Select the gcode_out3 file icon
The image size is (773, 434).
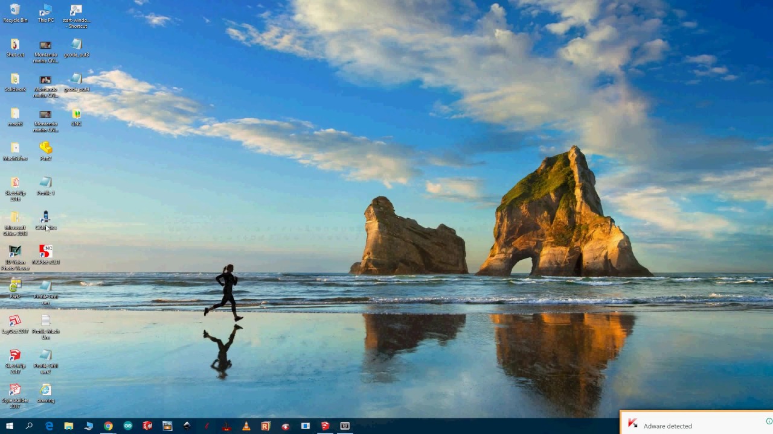pos(76,48)
